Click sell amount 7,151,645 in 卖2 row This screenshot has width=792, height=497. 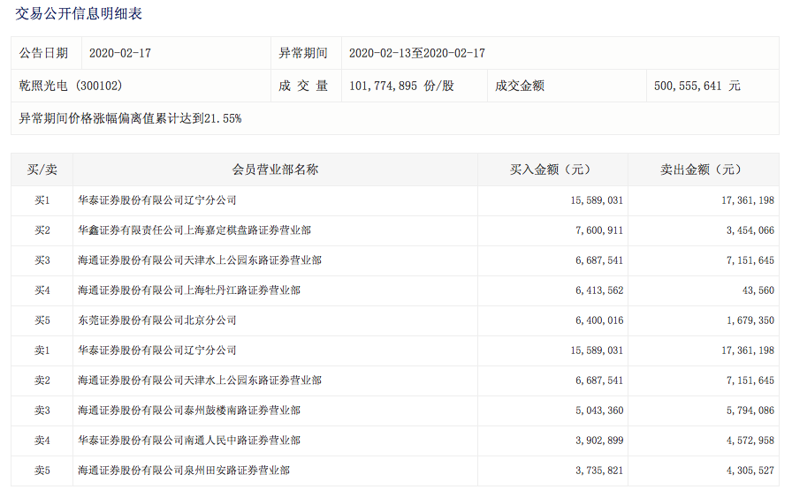pos(750,380)
